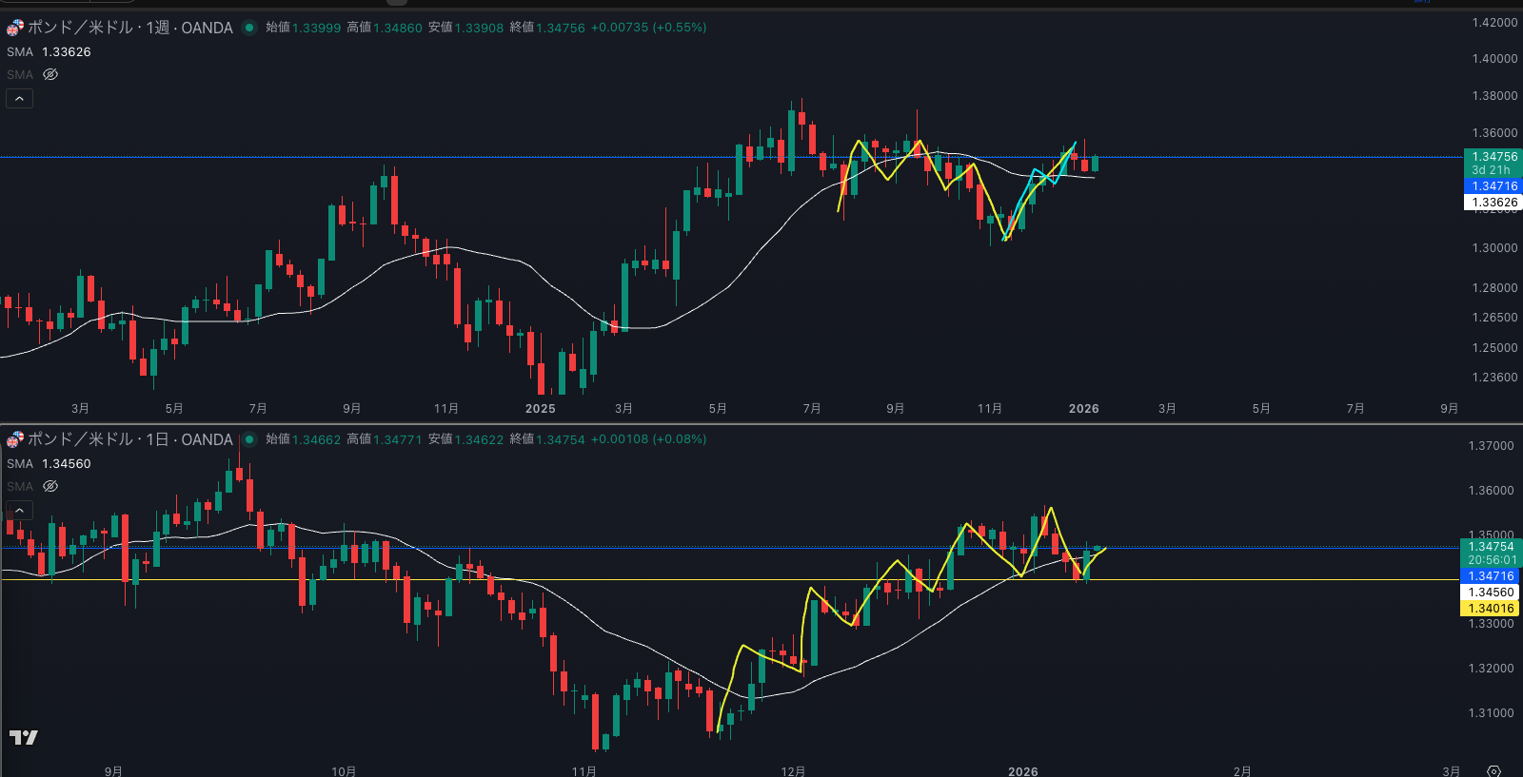Click the green 1.34756 current price label

(1493, 157)
